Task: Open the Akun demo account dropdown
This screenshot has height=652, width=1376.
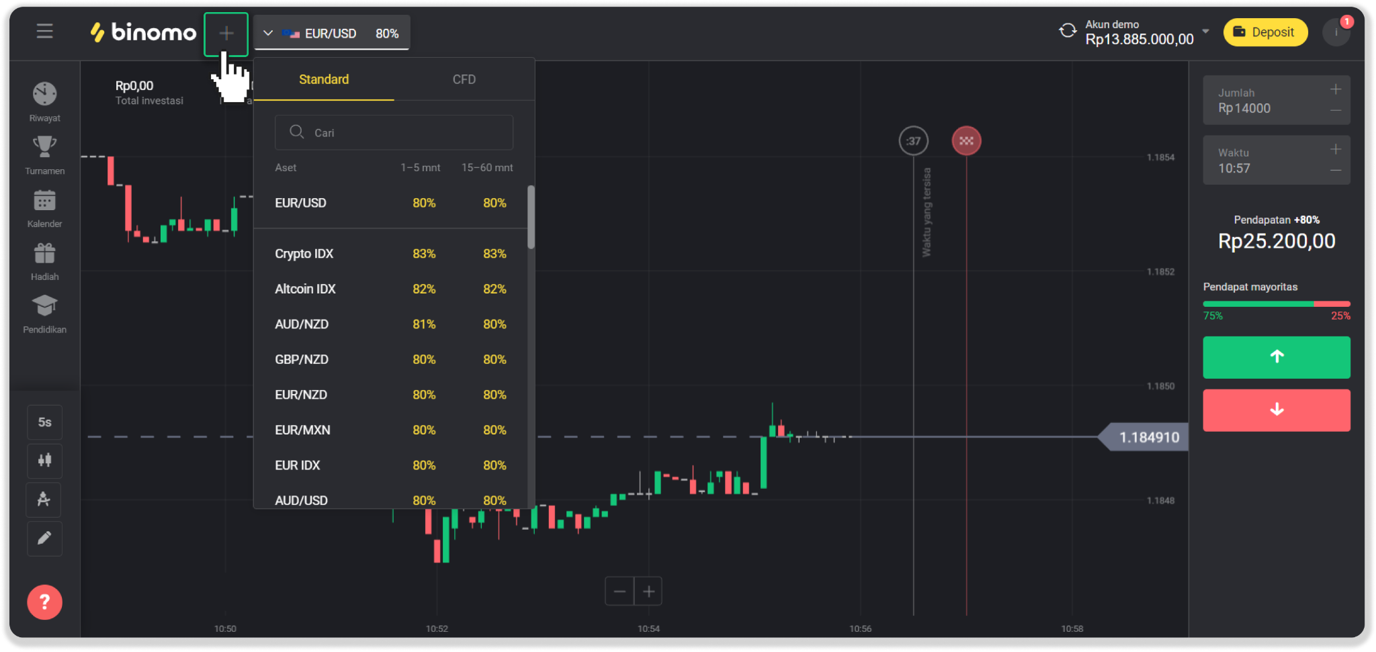Action: pos(1205,32)
